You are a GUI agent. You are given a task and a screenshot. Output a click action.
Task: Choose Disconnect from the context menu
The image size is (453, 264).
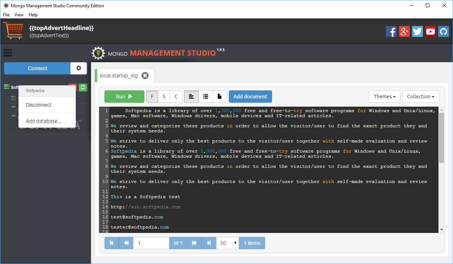[x=47, y=105]
